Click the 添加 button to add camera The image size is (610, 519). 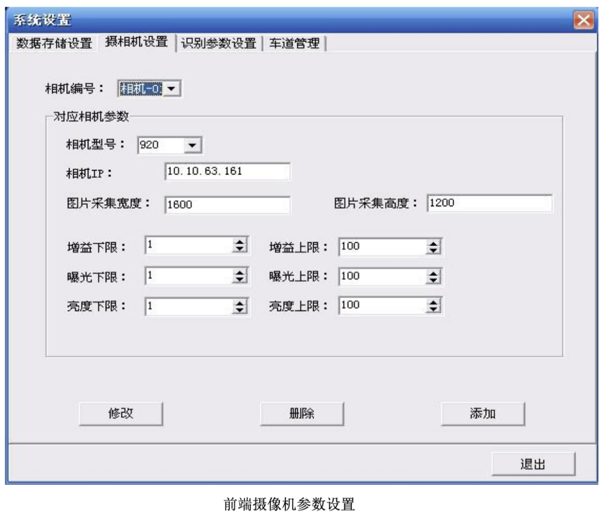(483, 414)
